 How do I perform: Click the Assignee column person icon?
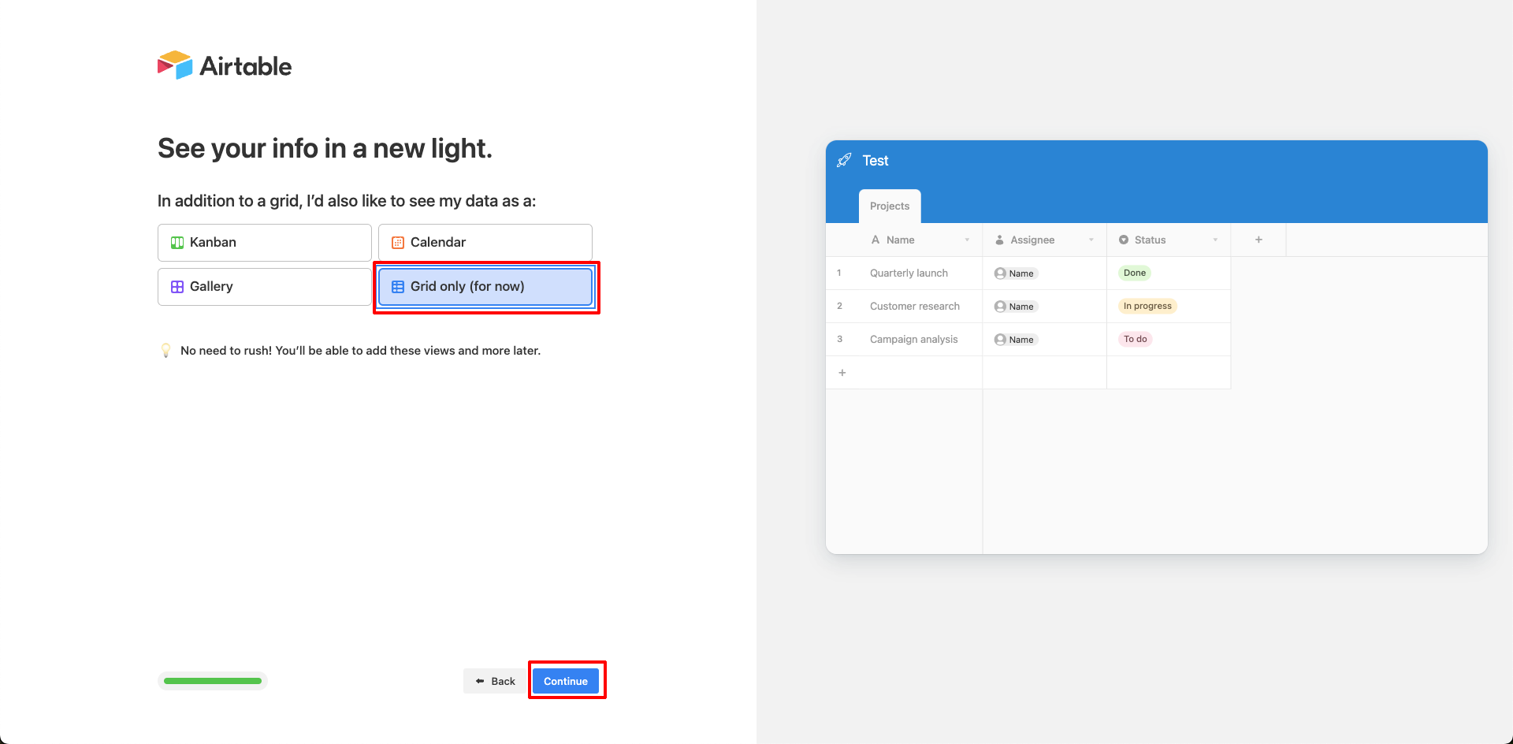click(x=999, y=240)
